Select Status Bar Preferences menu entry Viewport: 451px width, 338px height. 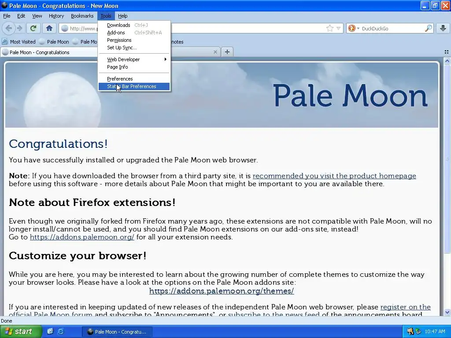pos(134,86)
